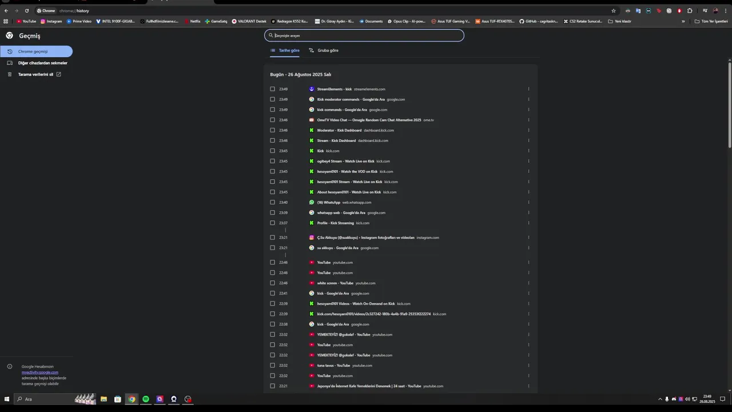
Task: Tick the Profile - Kick Streaming checkbox
Action: tap(272, 223)
